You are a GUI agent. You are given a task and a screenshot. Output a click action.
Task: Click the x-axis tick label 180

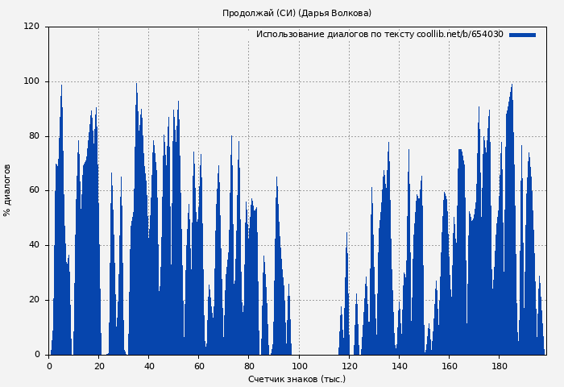499,366
